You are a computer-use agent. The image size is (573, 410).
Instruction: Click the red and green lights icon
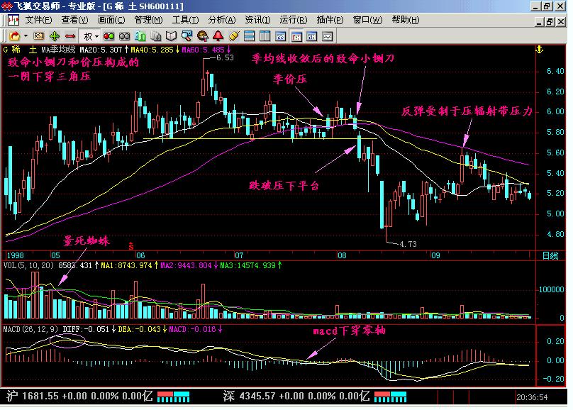pos(109,36)
